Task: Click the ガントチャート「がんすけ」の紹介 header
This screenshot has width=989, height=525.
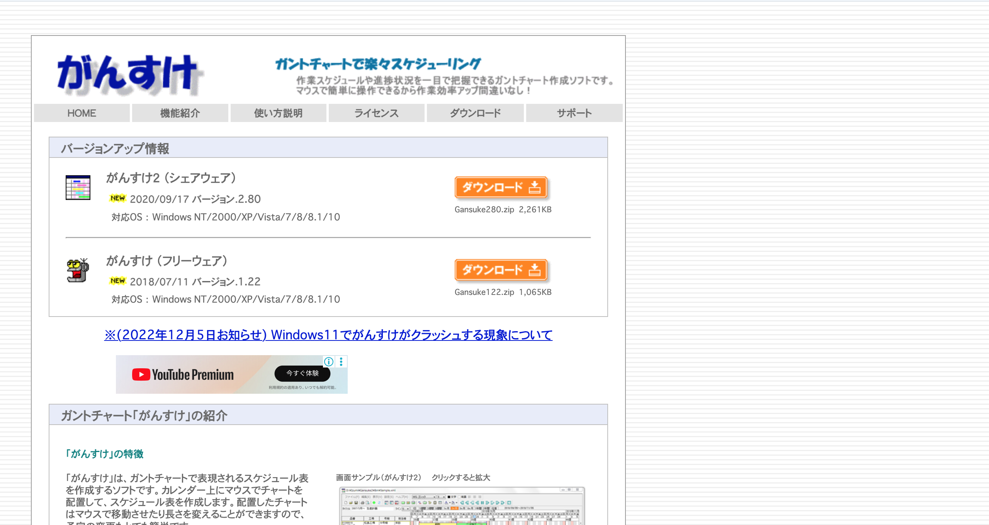Action: pyautogui.click(x=328, y=415)
